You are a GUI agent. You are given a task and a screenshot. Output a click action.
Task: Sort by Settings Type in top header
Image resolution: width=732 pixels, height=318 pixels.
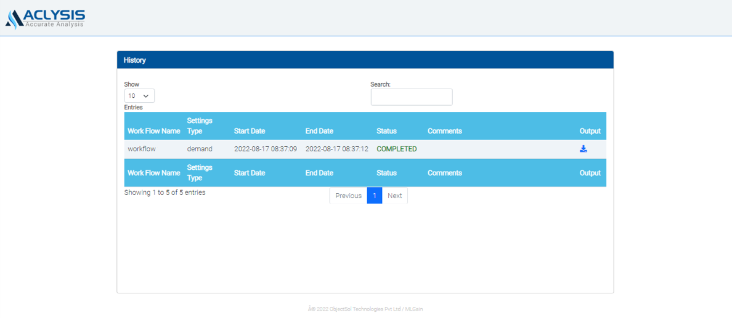pyautogui.click(x=200, y=125)
